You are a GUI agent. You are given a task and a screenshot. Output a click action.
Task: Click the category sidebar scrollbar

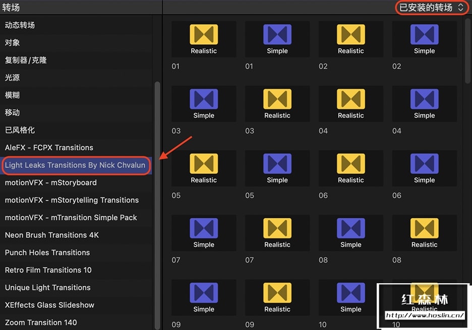pos(157,205)
